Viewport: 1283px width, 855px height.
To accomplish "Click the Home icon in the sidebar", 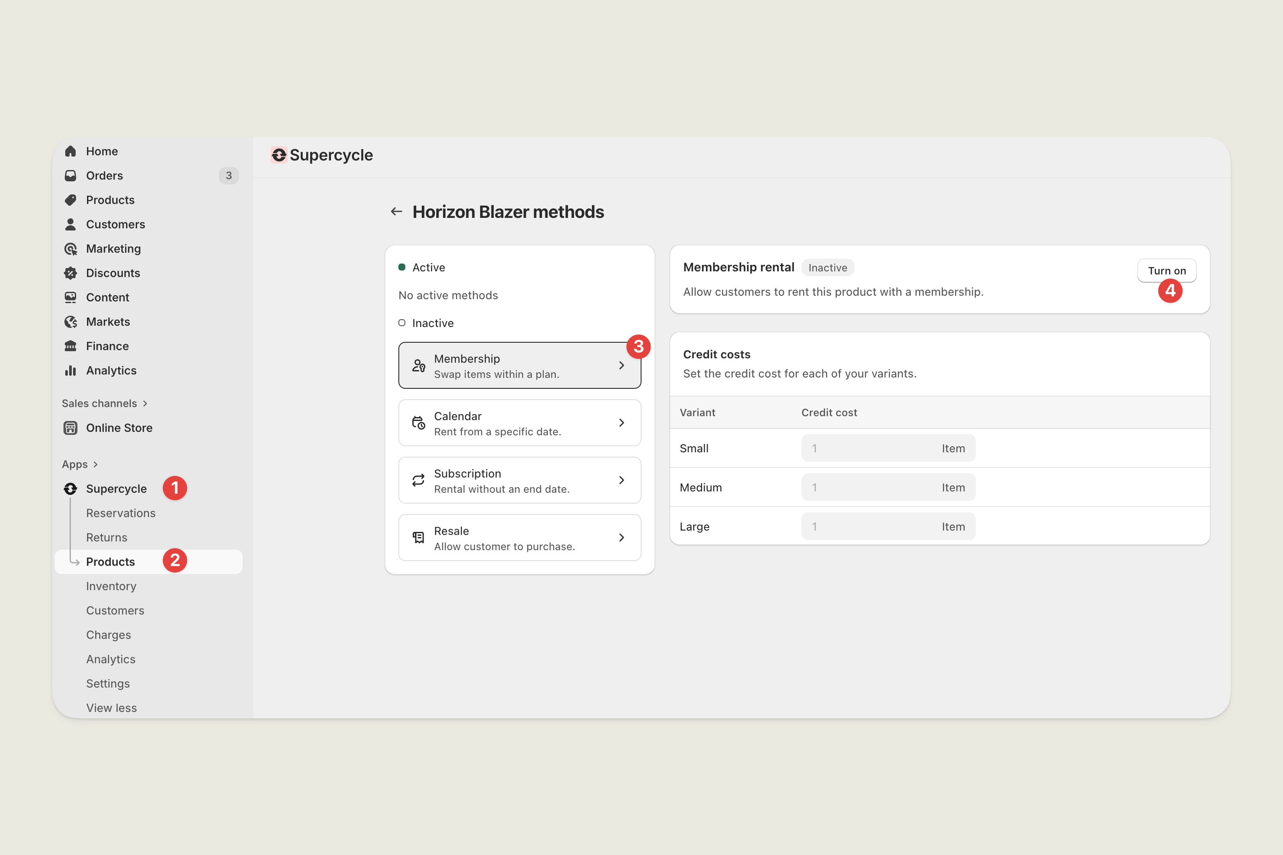I will tap(70, 151).
